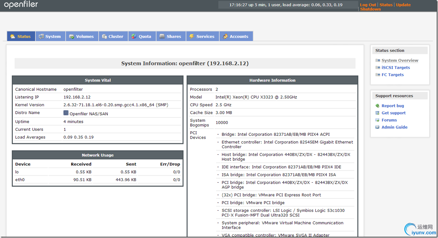
Task: Click the System Information heading
Action: click(x=185, y=63)
